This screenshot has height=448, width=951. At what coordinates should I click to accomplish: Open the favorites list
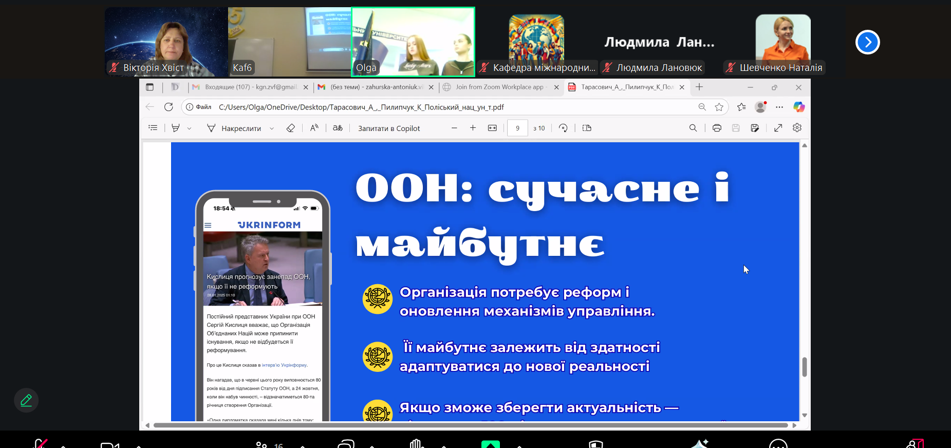click(741, 107)
